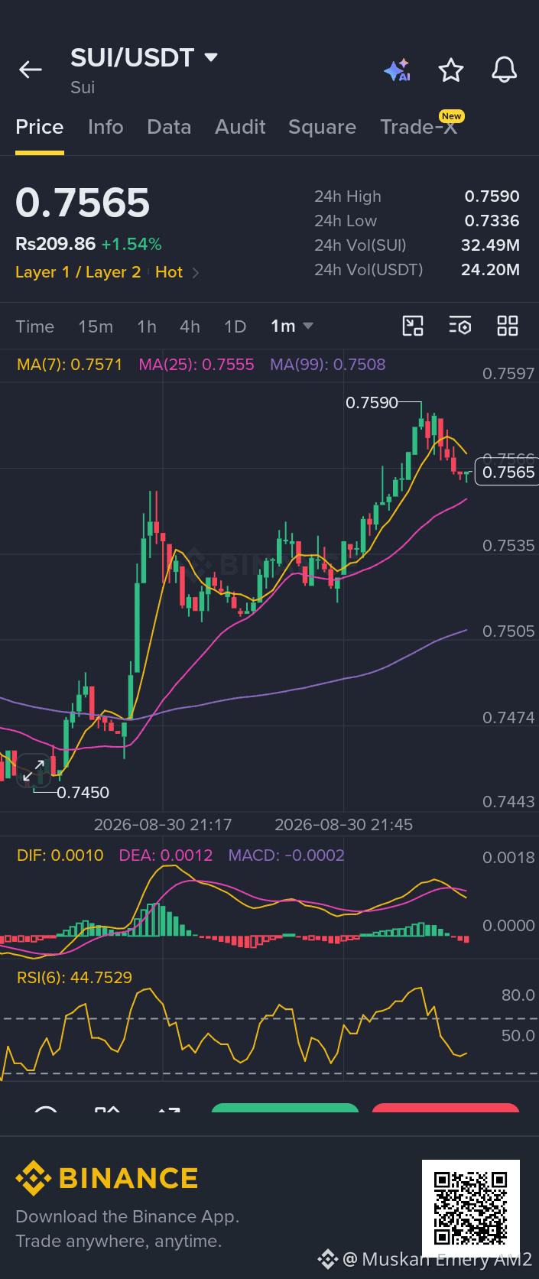The height and width of the screenshot is (1279, 539).
Task: Set a price alert via bell icon
Action: click(504, 70)
